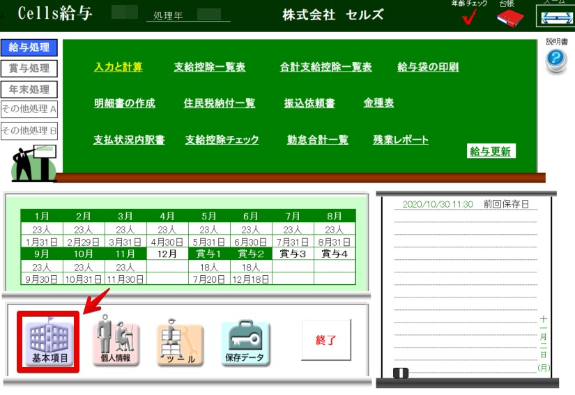Open the 保存データ briefcase icon
The height and width of the screenshot is (395, 575).
coord(245,343)
